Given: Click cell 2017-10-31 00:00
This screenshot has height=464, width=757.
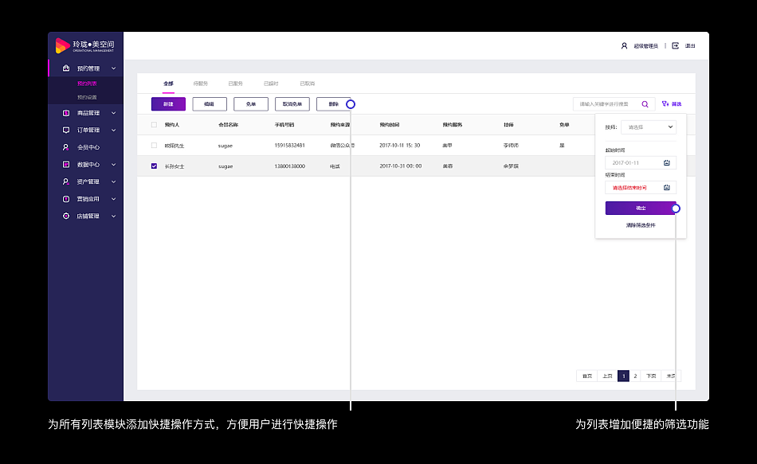Looking at the screenshot, I should [401, 166].
